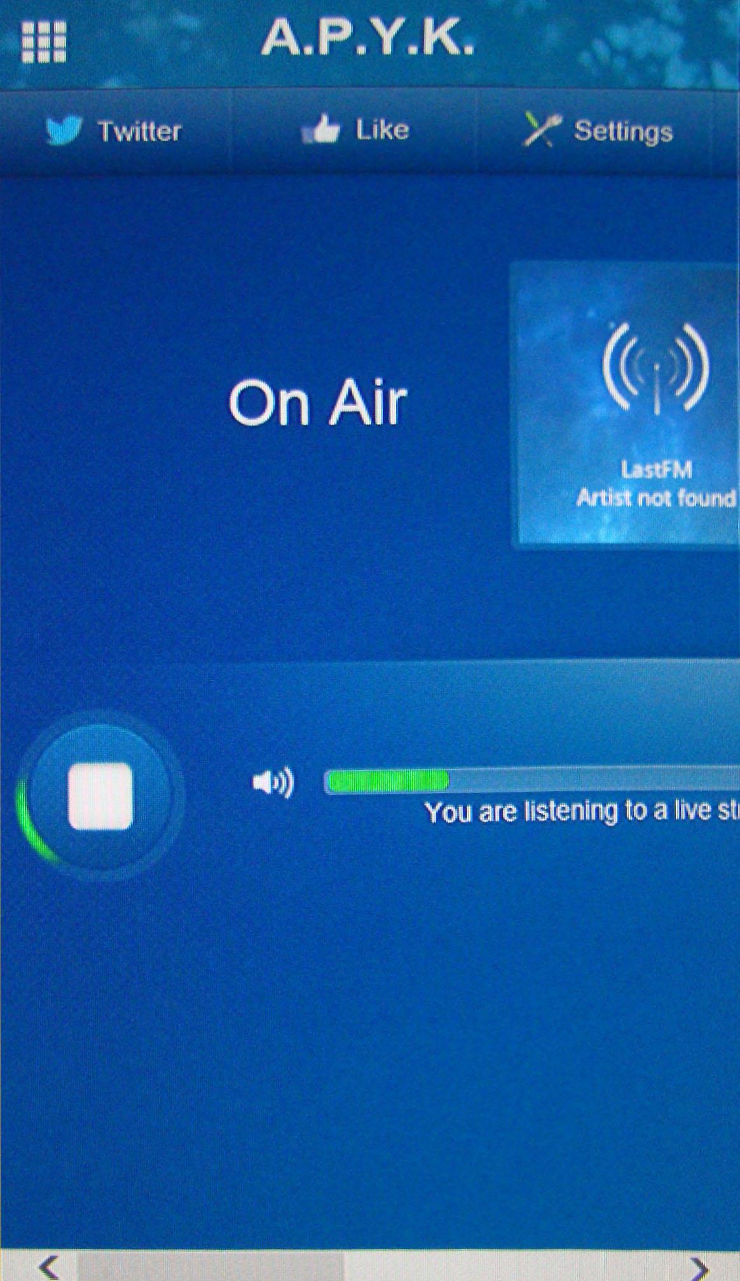Click the radio antenna broadcast icon
Viewport: 740px width, 1281px height.
pos(655,369)
